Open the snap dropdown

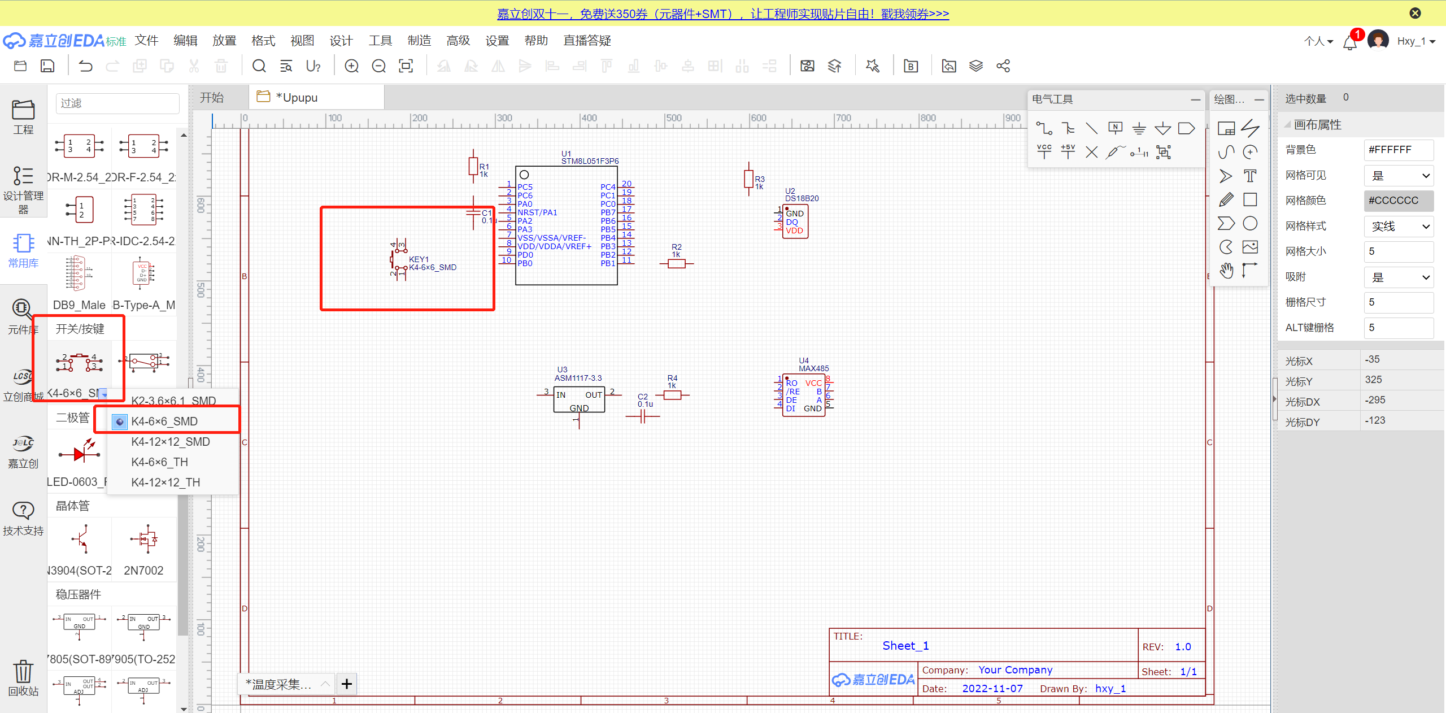pos(1399,277)
